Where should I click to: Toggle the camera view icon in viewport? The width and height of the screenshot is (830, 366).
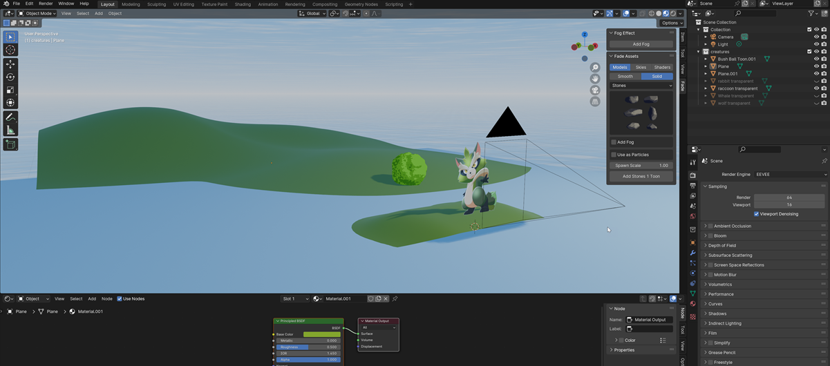tap(595, 90)
